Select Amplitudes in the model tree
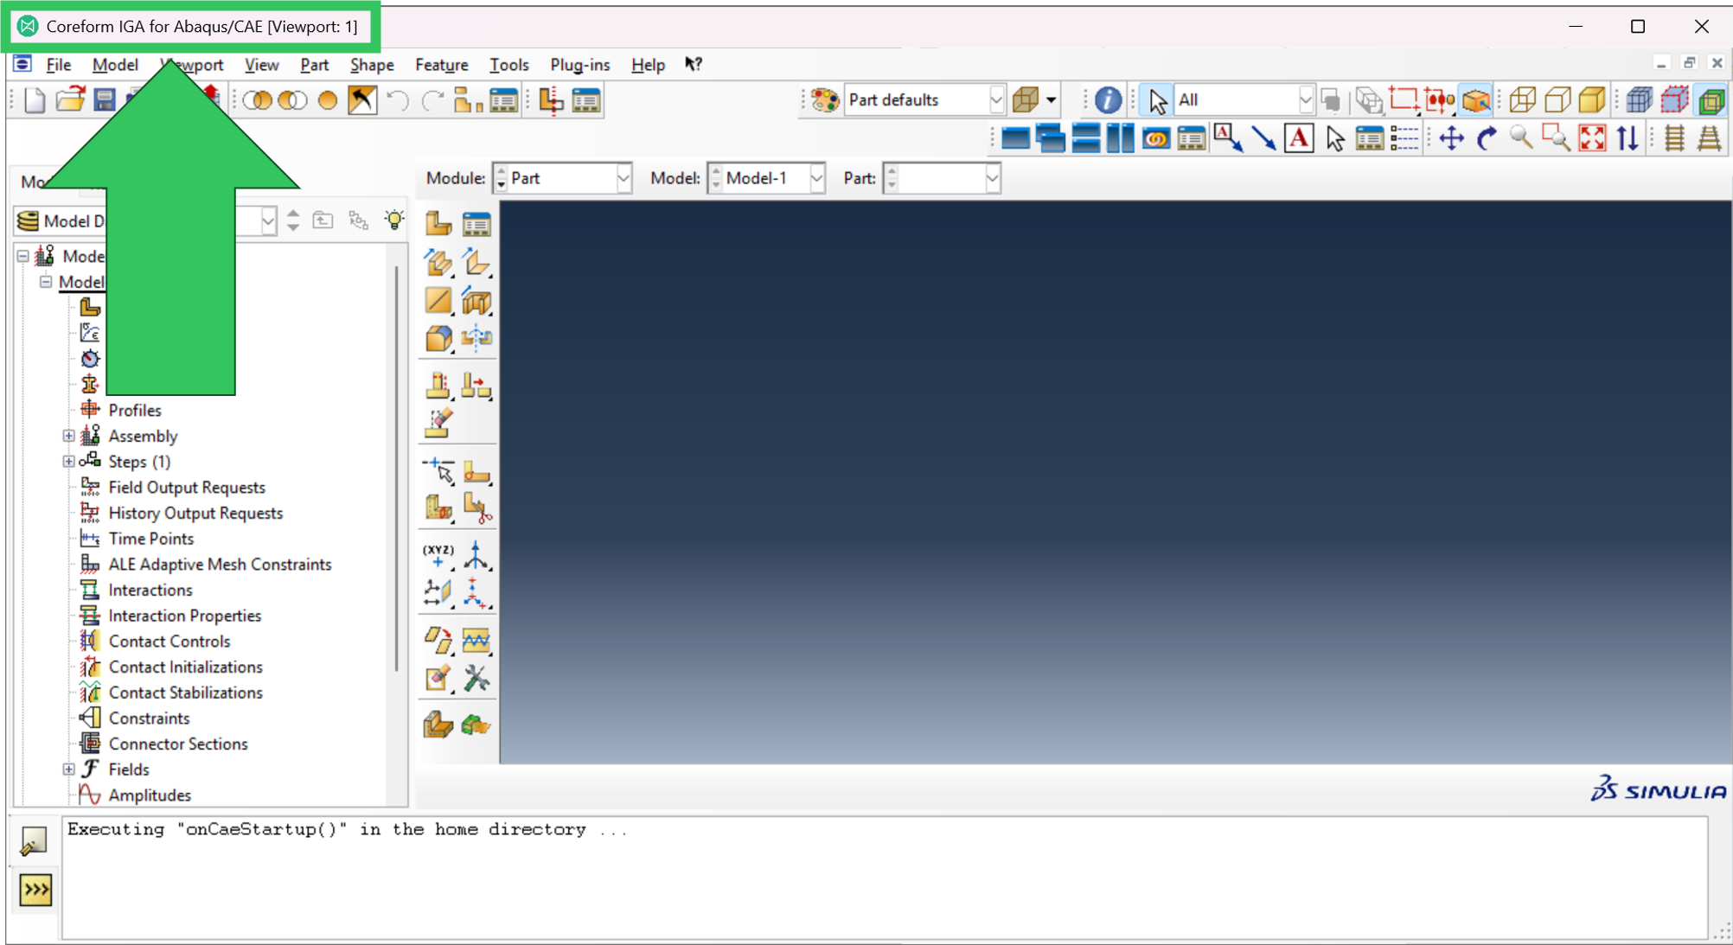The image size is (1733, 945). tap(150, 795)
